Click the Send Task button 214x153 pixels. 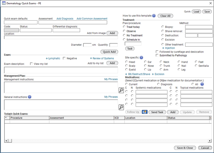pos(157,112)
